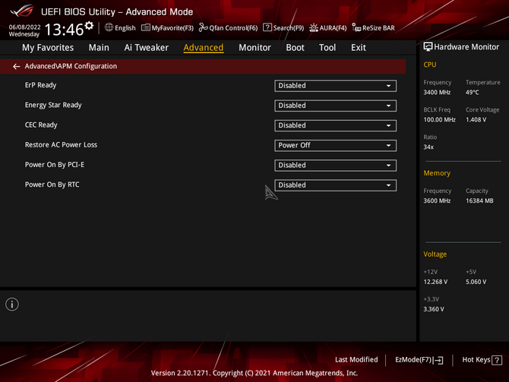Open Qfan Control(F6) fan settings

click(228, 28)
